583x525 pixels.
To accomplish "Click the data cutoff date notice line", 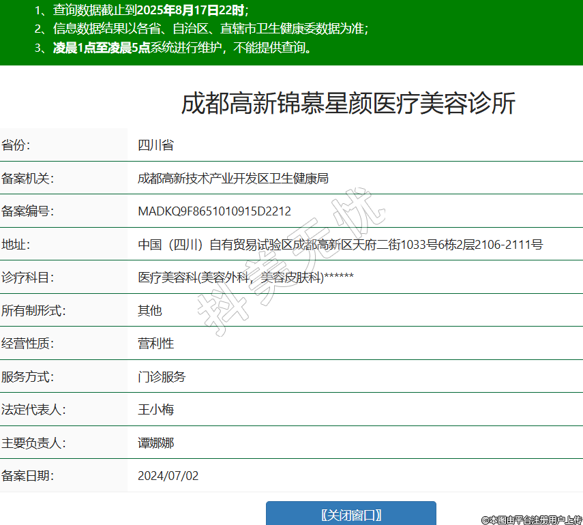I will pyautogui.click(x=141, y=10).
